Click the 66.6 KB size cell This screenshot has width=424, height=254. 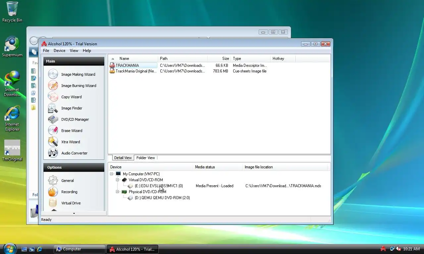click(222, 65)
